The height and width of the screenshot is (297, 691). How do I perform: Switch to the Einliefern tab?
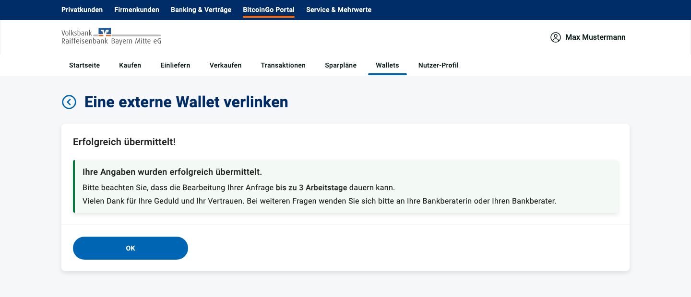[x=175, y=65]
